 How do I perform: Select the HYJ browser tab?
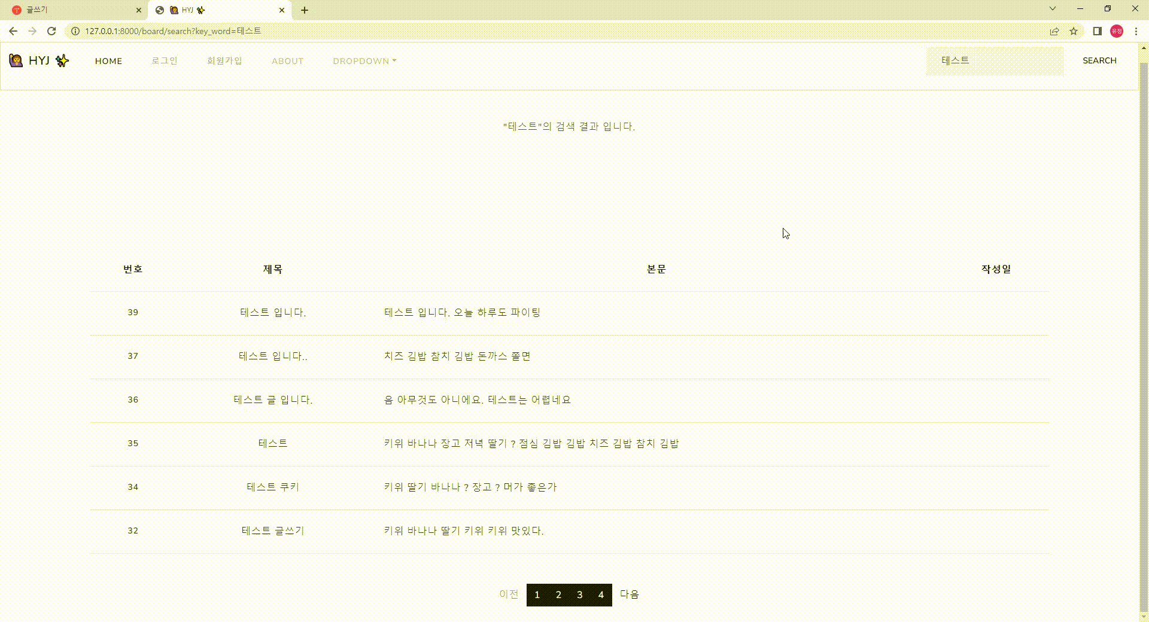[220, 10]
